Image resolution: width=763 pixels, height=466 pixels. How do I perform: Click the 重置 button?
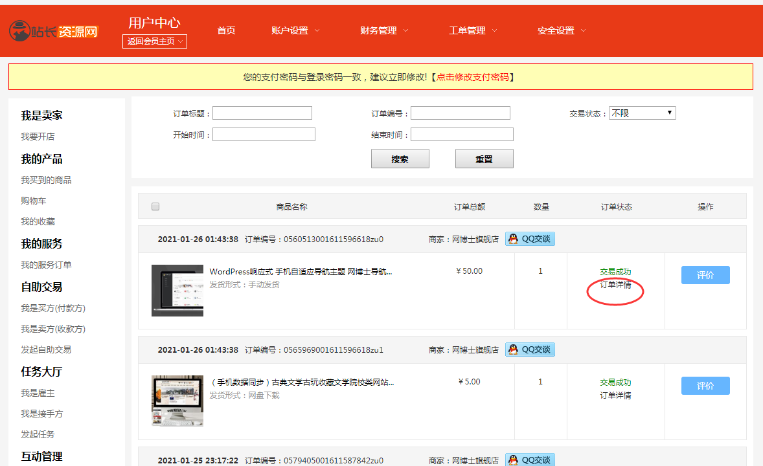pyautogui.click(x=484, y=159)
